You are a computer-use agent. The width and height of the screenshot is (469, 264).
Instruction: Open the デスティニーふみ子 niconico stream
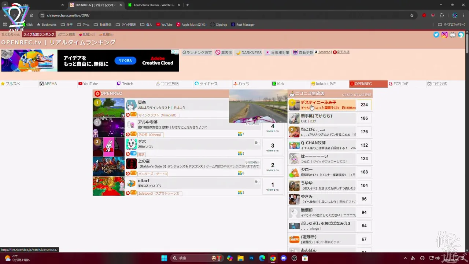click(x=330, y=105)
